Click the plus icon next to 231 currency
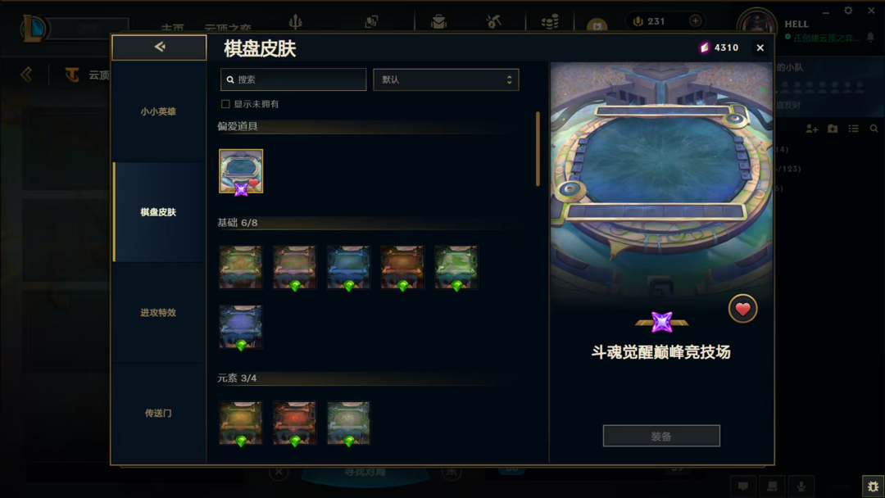The height and width of the screenshot is (498, 885). (696, 20)
